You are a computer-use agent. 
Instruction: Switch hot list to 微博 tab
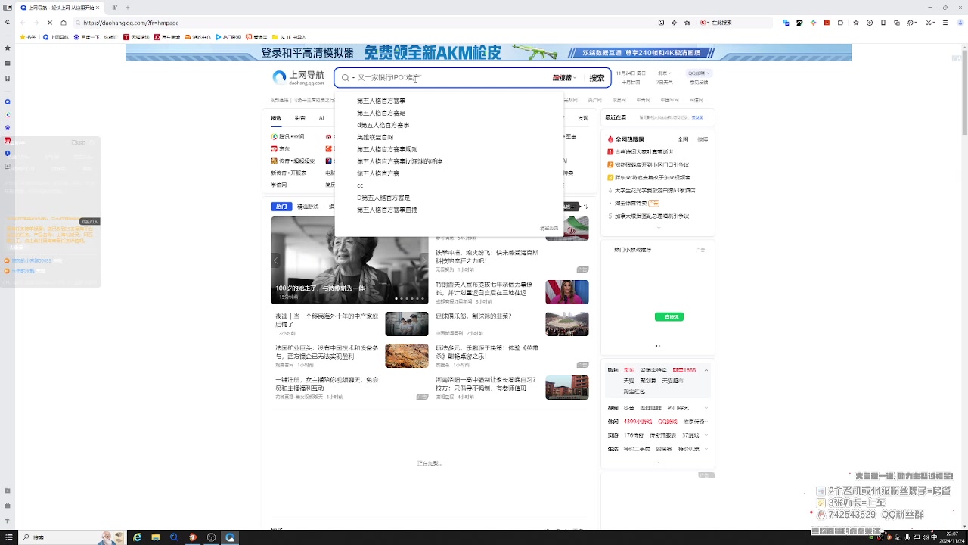(703, 139)
